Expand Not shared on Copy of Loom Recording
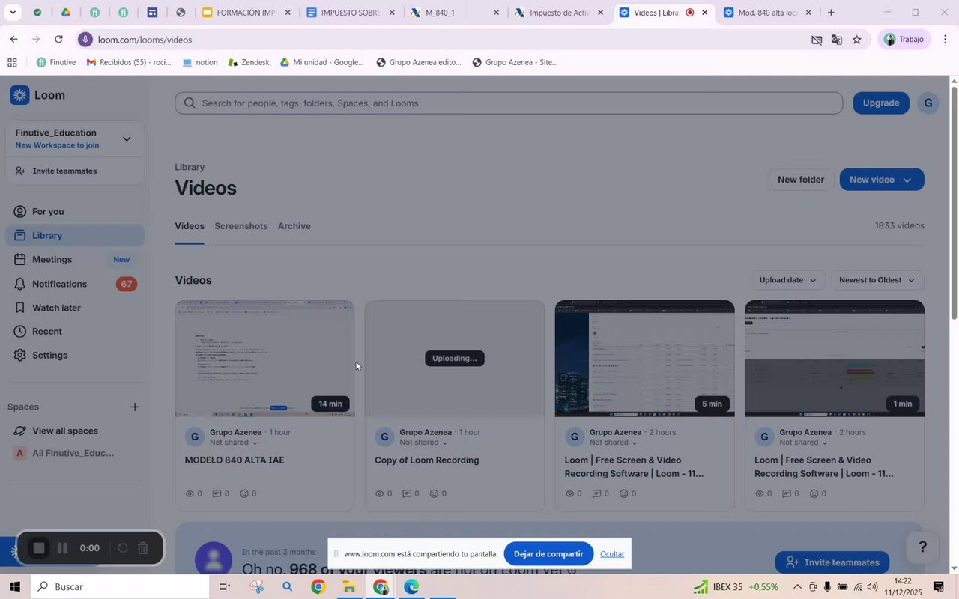Image resolution: width=959 pixels, height=599 pixels. tap(424, 443)
